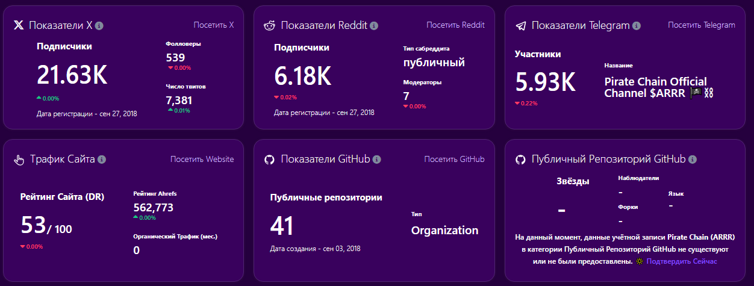Click the Подтвердить Сейчас link
The width and height of the screenshot is (754, 286).
click(682, 262)
